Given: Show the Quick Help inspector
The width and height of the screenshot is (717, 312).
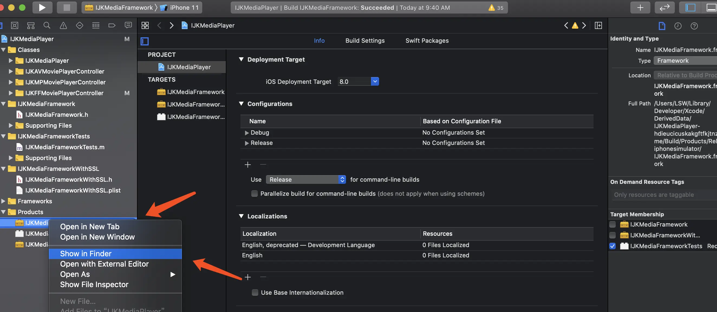Looking at the screenshot, I should coord(694,26).
